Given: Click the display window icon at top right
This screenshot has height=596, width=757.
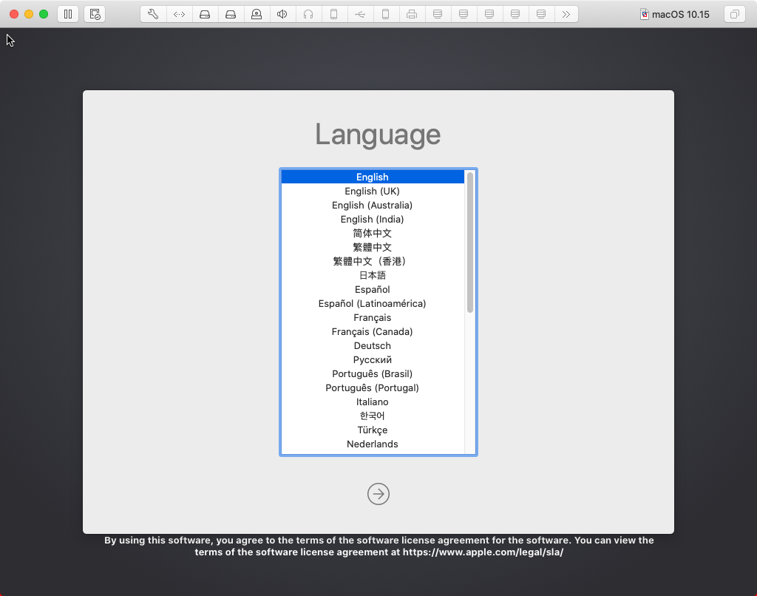Looking at the screenshot, I should [x=734, y=13].
